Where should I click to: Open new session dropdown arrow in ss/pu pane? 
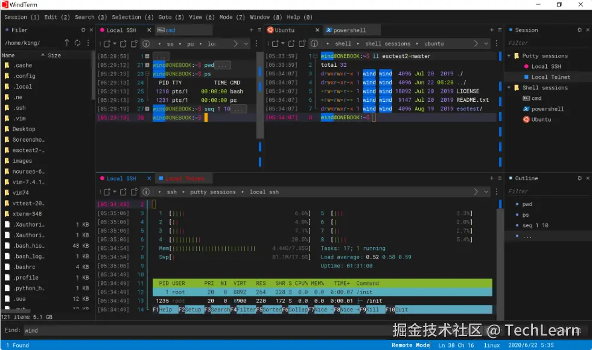click(115, 44)
